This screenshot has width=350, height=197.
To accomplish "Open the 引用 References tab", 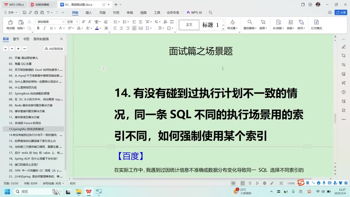I will click(116, 13).
